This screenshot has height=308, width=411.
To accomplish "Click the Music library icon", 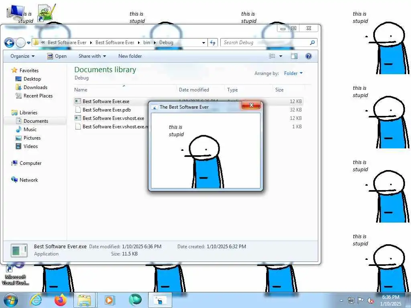I will click(18, 130).
